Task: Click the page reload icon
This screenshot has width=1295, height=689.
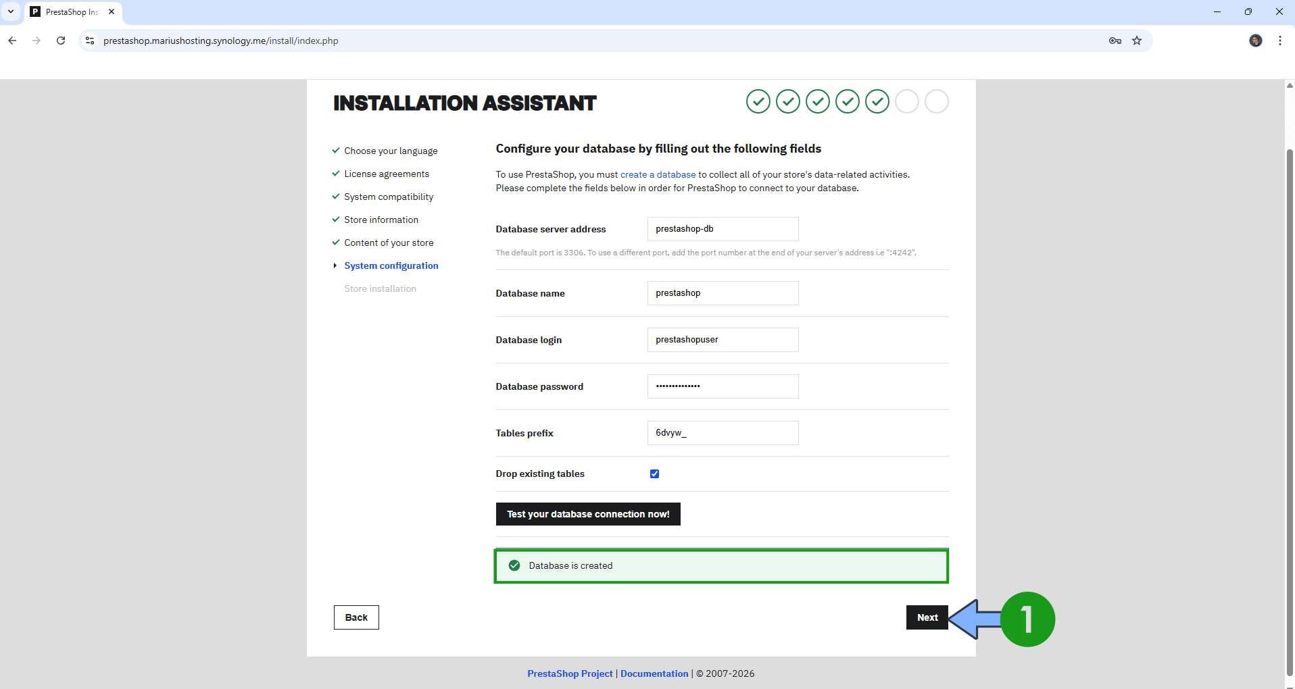Action: (61, 41)
